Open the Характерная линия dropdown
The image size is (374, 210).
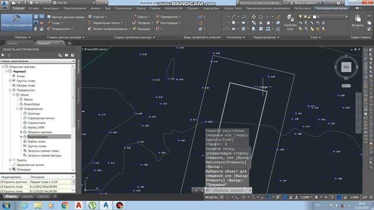(x=105, y=23)
